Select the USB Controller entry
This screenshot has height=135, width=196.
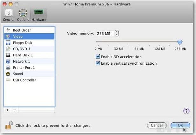tap(24, 80)
